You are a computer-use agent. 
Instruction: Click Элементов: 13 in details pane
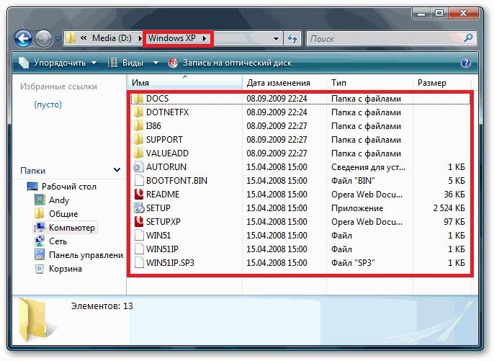tap(102, 306)
